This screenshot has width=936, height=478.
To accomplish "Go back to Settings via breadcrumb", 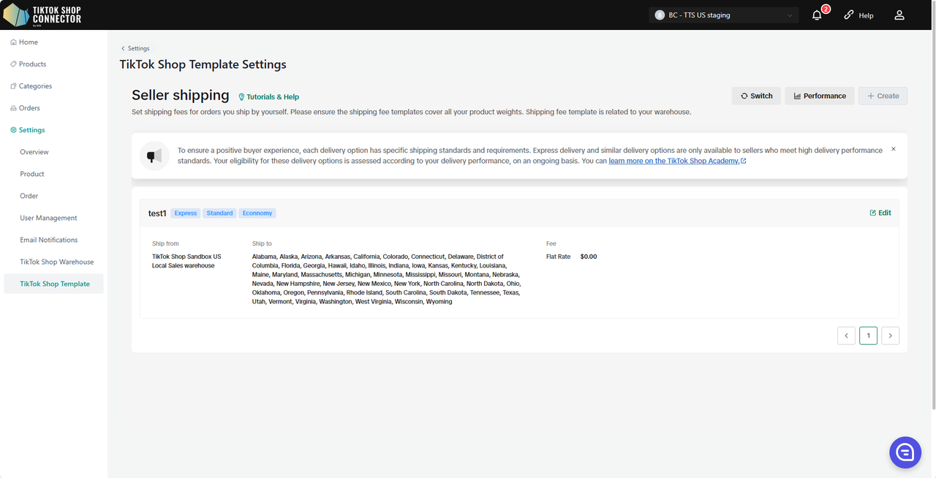I will point(135,48).
